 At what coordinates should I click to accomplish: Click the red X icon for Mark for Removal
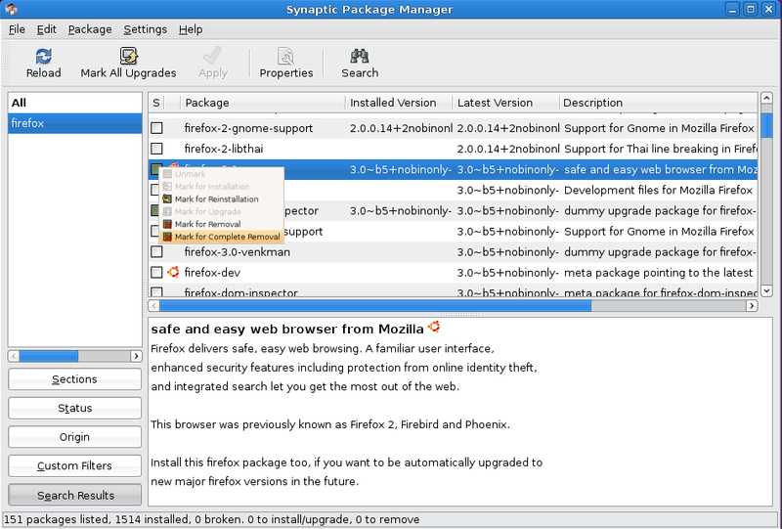(x=167, y=224)
